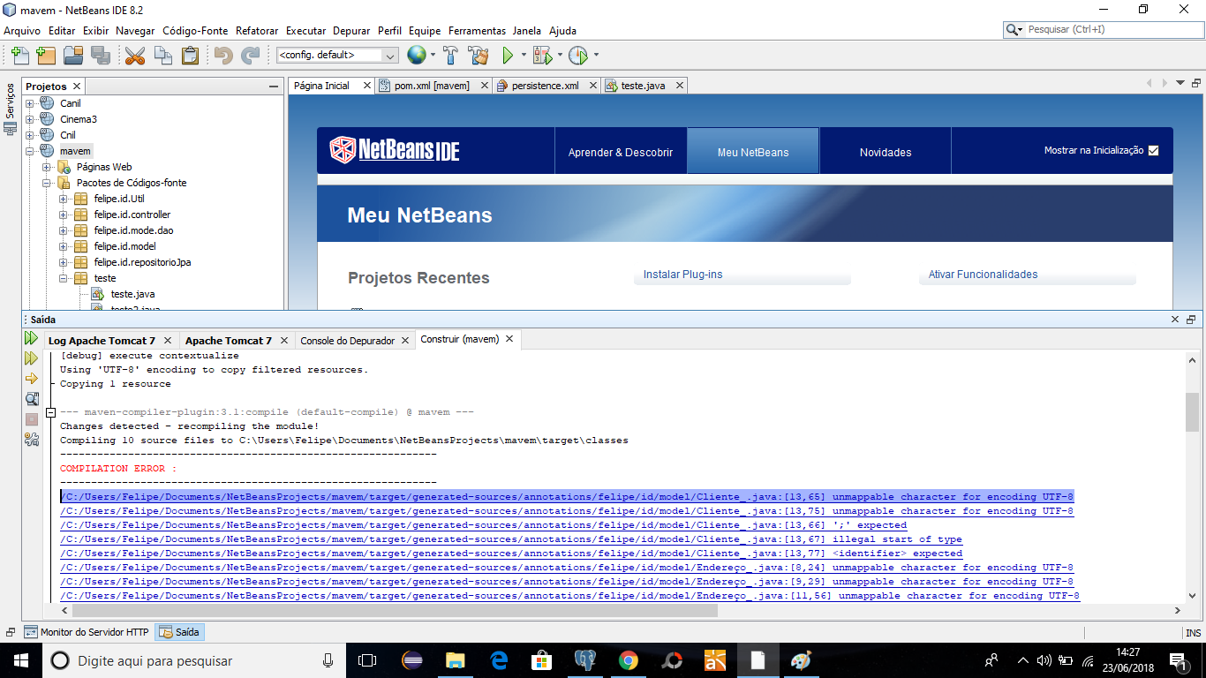The image size is (1206, 678).
Task: Click the Save All disks icon
Action: coord(101,56)
